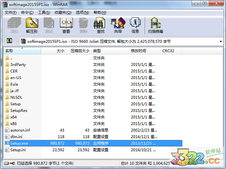Open the 文件(F) menu
Screen dimensions: 226x169
pyautogui.click(x=11, y=12)
